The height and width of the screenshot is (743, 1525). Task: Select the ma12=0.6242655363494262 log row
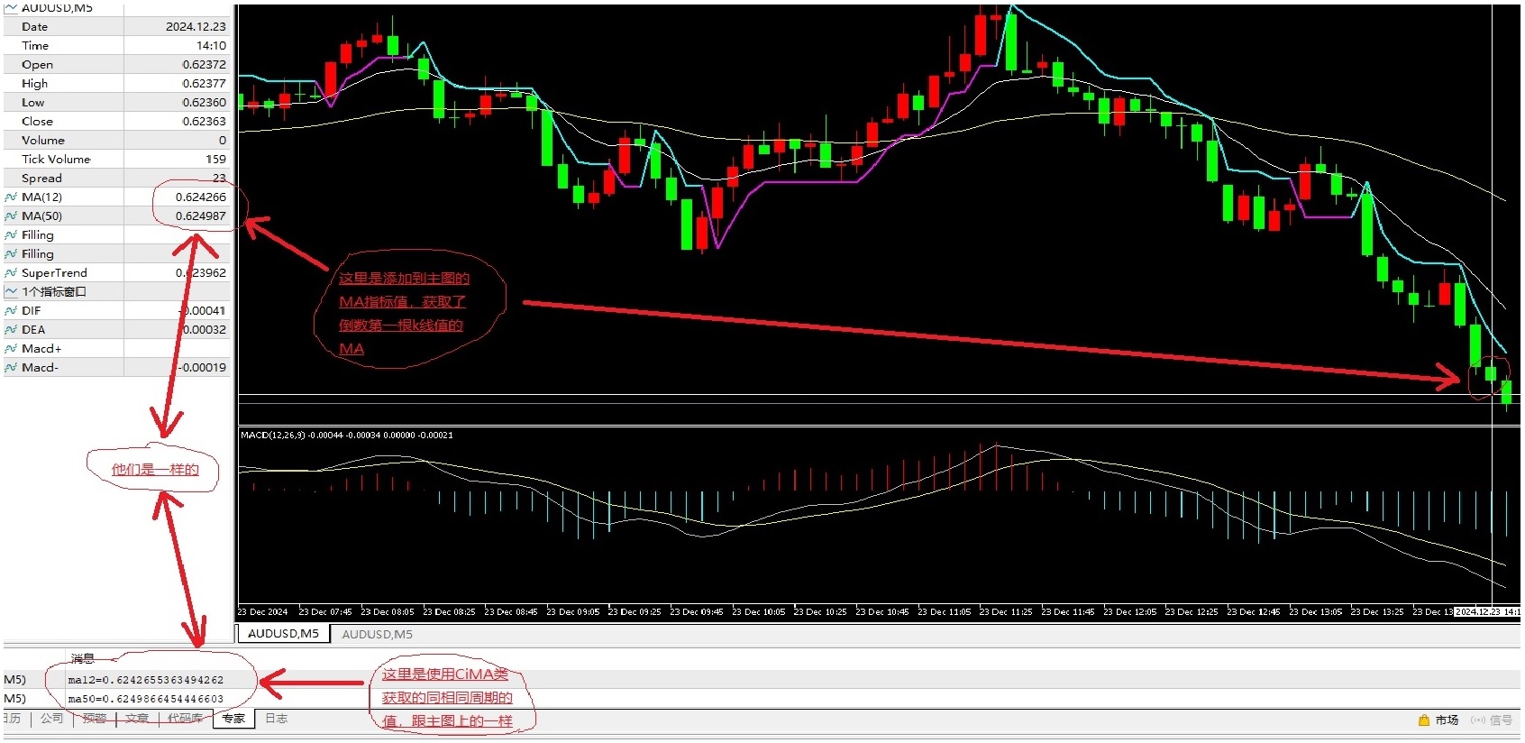pyautogui.click(x=146, y=680)
